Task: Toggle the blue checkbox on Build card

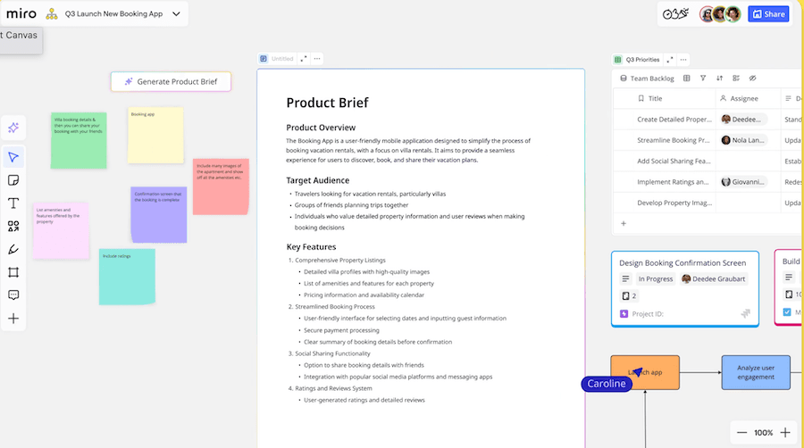Action: (787, 312)
